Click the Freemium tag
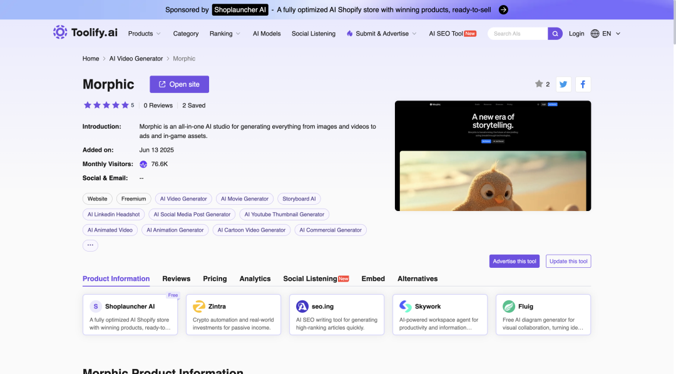Screen dimensions: 676x374 coord(134,199)
